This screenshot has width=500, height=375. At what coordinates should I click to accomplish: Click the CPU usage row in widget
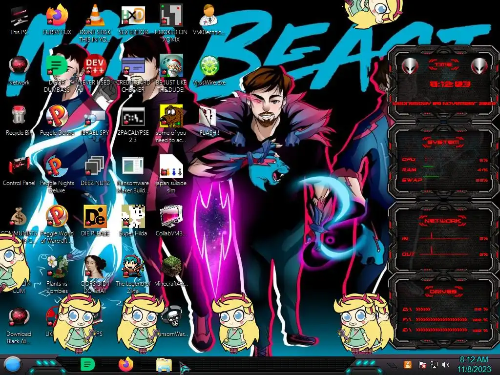pos(445,160)
